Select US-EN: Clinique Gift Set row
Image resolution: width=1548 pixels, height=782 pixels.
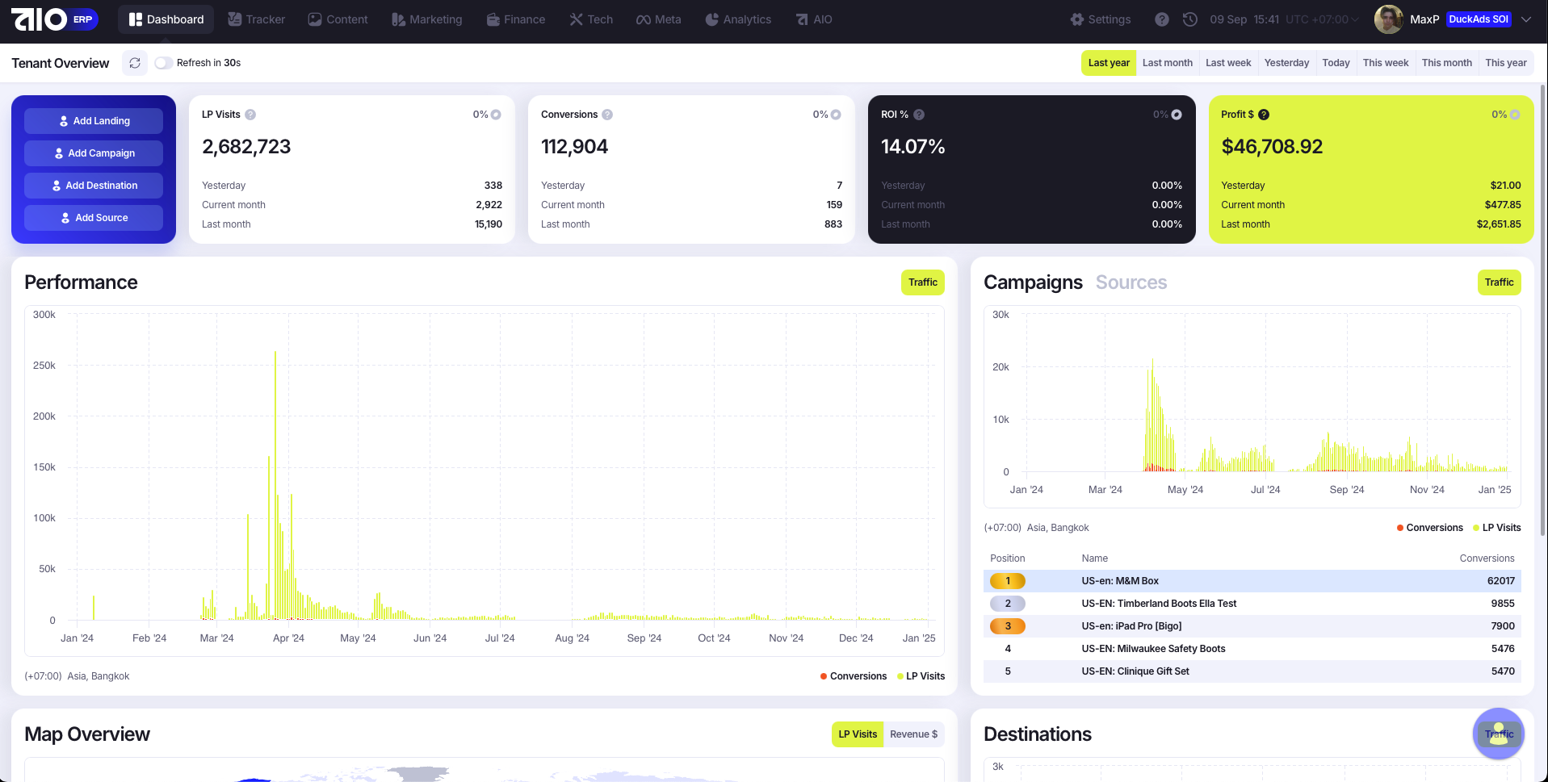coord(1252,671)
